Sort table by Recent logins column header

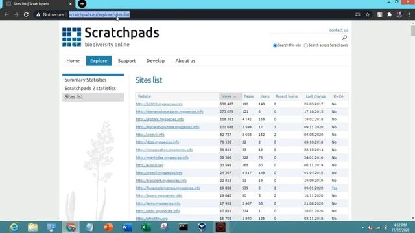coord(287,96)
